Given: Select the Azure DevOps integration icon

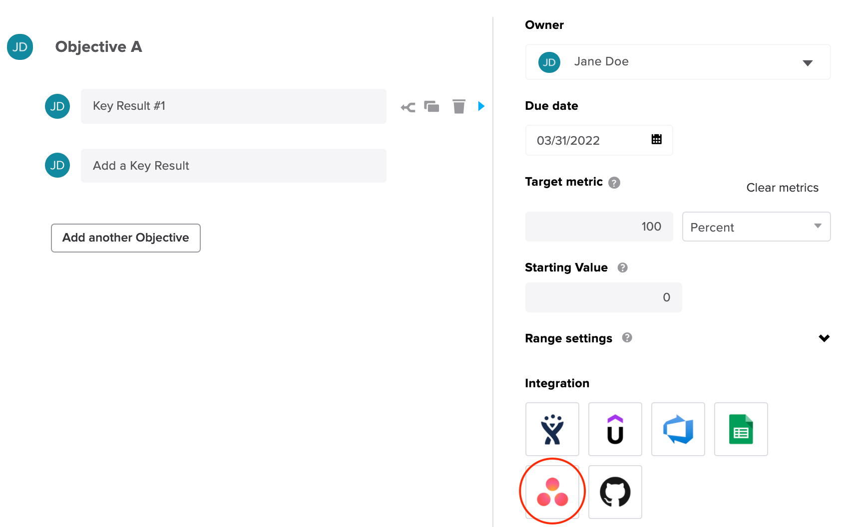Looking at the screenshot, I should [678, 429].
